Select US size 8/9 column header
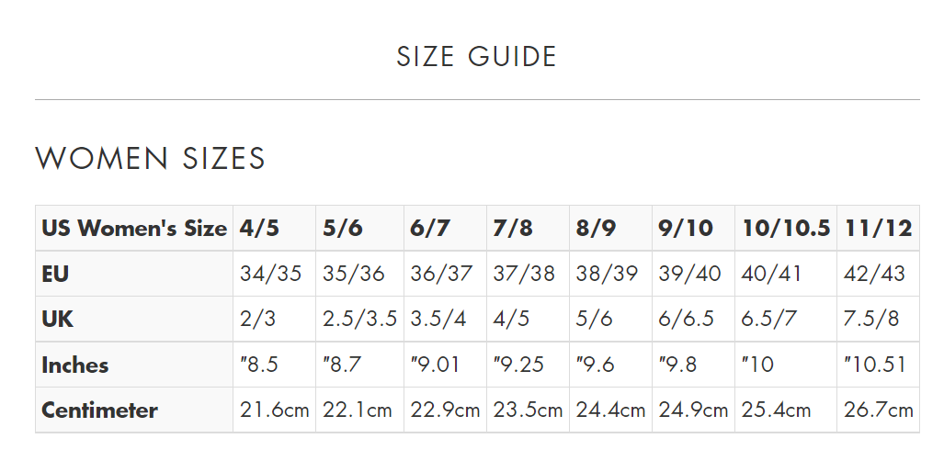 click(597, 229)
